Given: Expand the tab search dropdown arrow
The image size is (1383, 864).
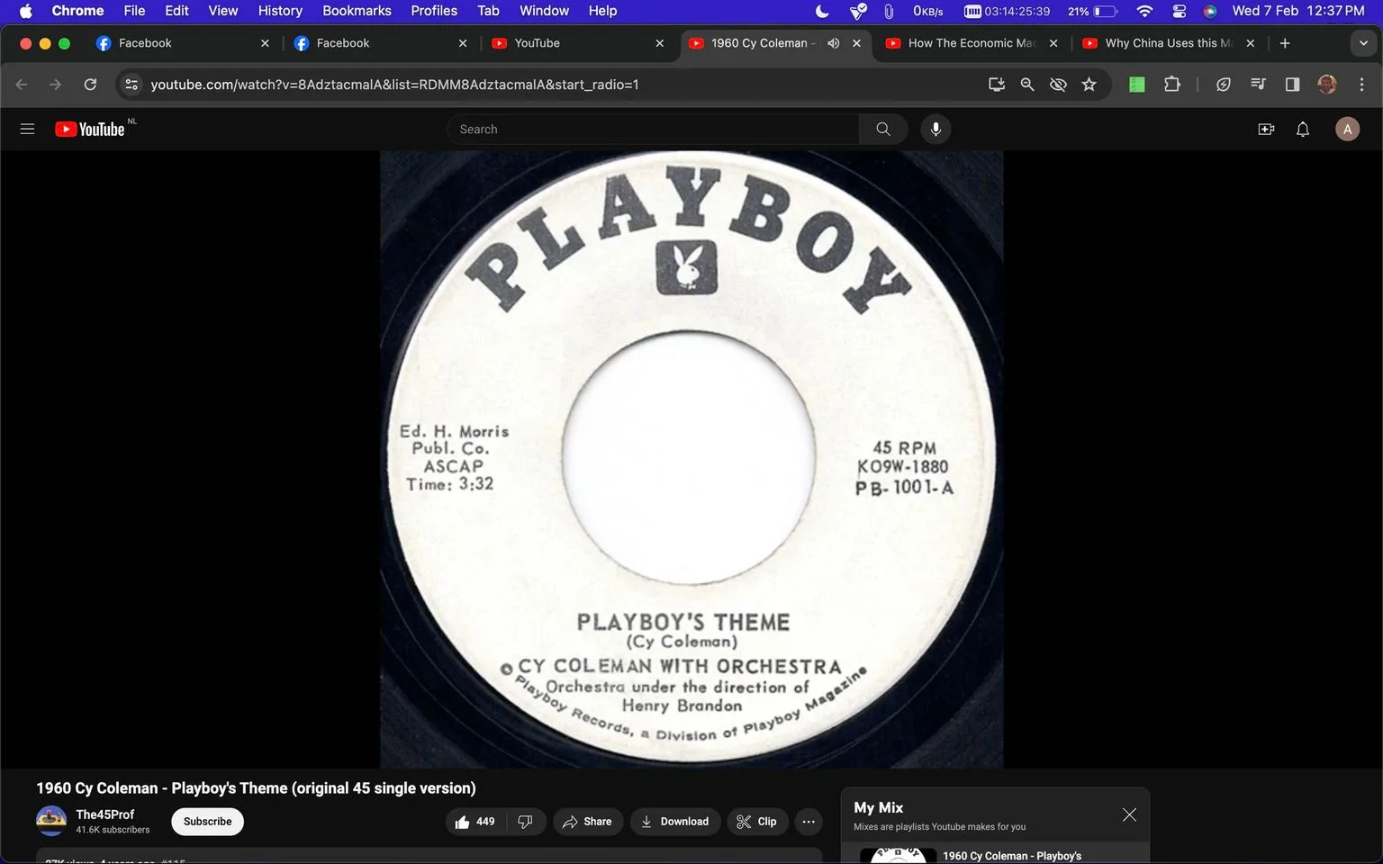Looking at the screenshot, I should (1363, 42).
